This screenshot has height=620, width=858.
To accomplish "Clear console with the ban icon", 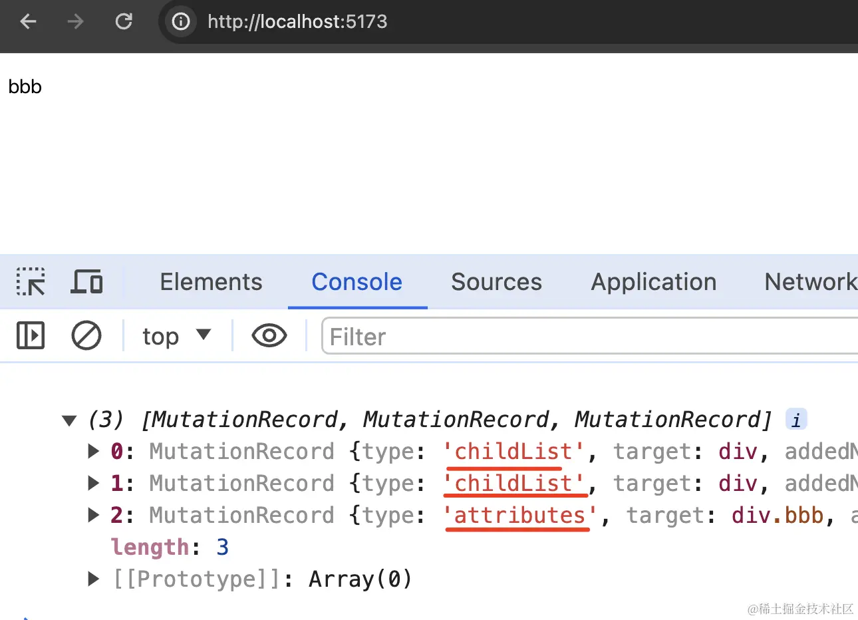I will click(86, 335).
